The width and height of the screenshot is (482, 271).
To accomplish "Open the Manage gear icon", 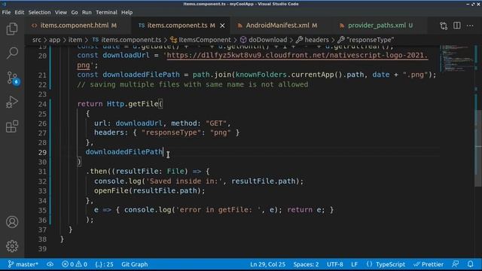I will [12, 246].
